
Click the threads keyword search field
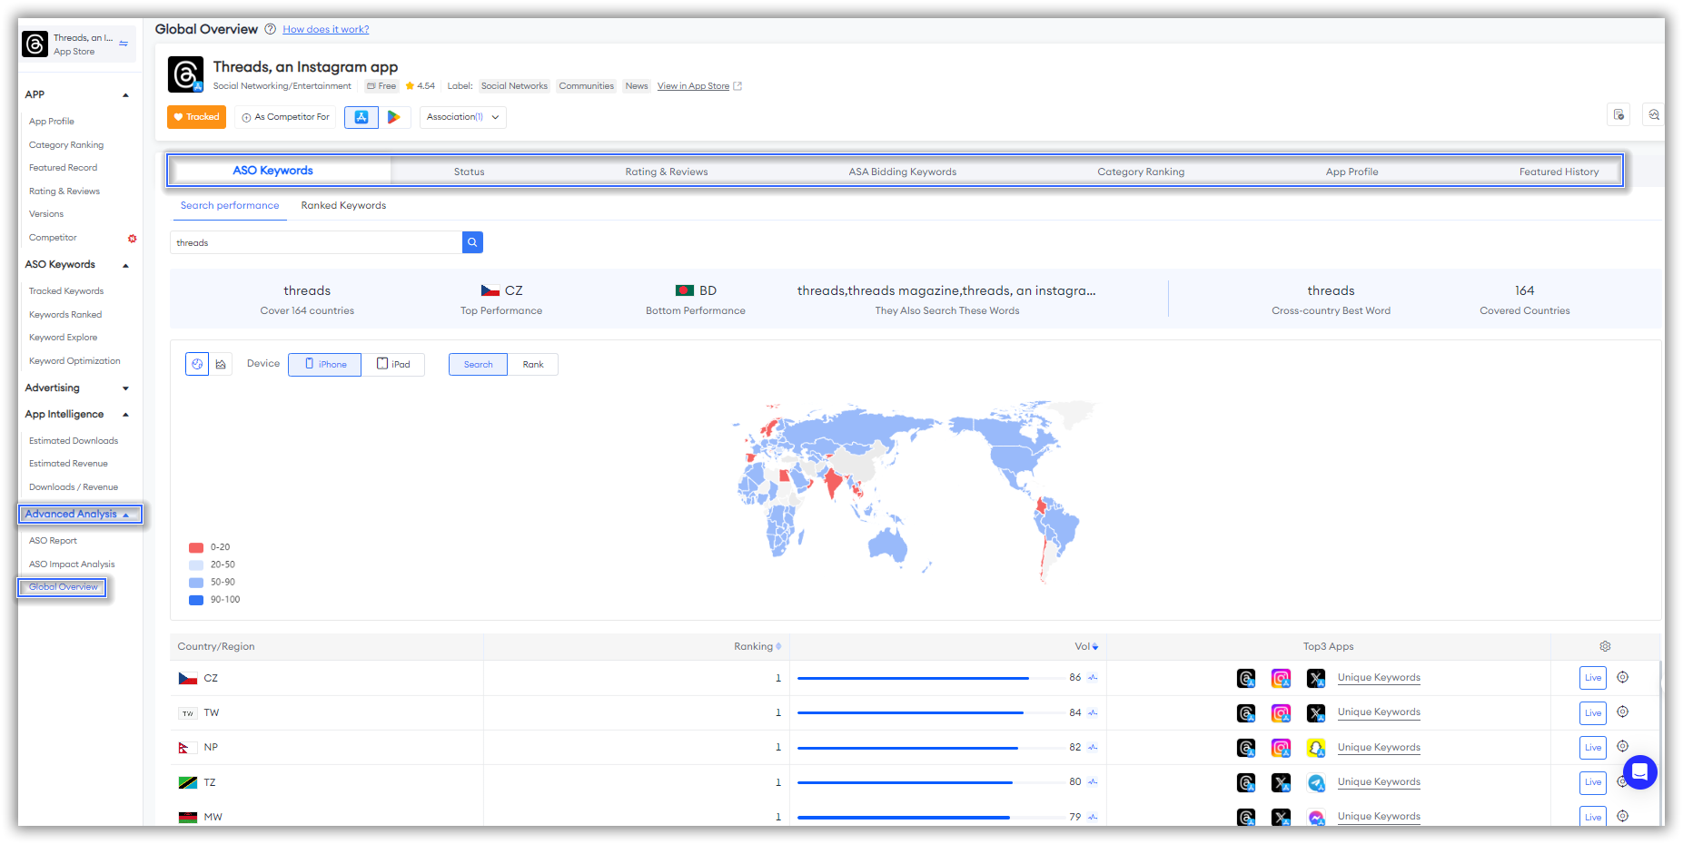316,242
